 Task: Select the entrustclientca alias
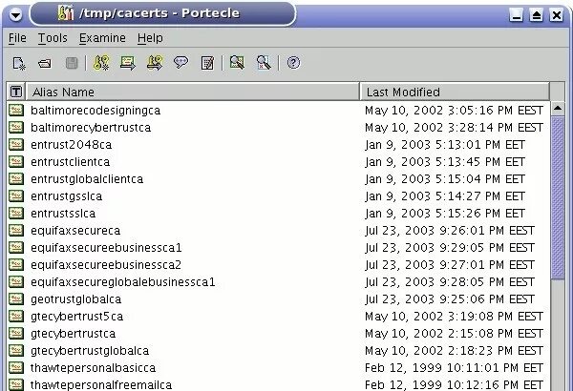pyautogui.click(x=70, y=162)
